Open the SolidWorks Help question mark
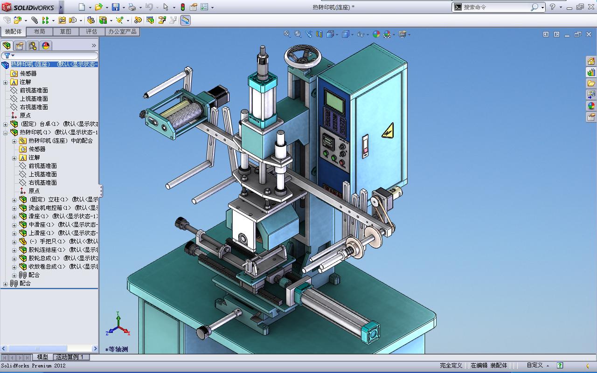The width and height of the screenshot is (597, 373). pyautogui.click(x=552, y=7)
